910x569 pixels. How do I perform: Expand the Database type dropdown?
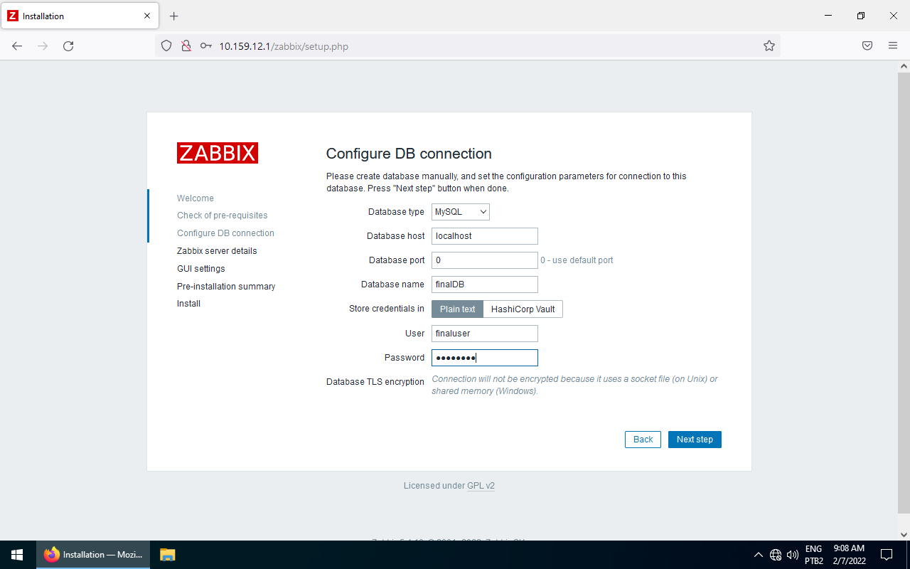point(461,212)
